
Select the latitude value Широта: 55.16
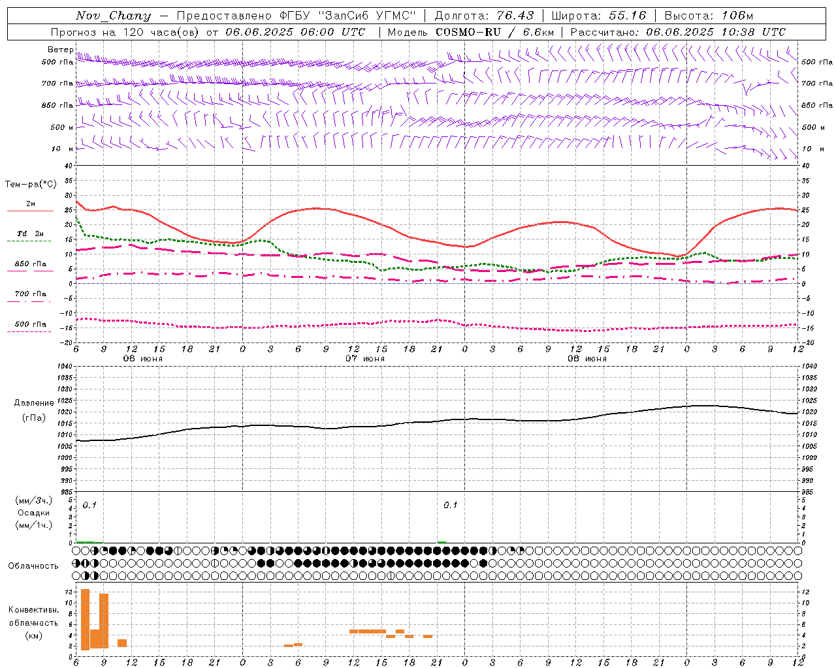pyautogui.click(x=599, y=16)
